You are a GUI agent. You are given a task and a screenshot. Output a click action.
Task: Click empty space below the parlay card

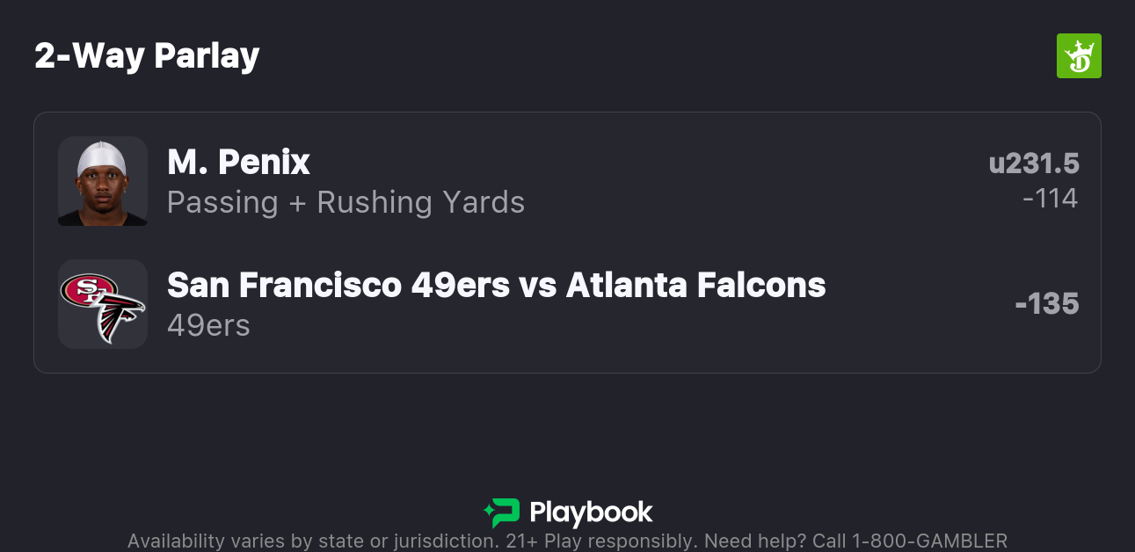point(567,431)
